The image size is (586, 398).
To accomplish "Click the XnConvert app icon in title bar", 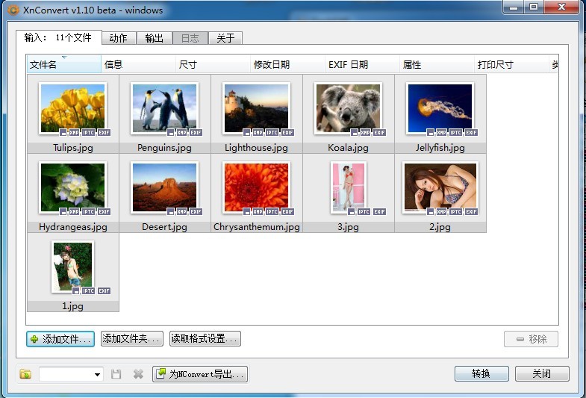I will [13, 10].
